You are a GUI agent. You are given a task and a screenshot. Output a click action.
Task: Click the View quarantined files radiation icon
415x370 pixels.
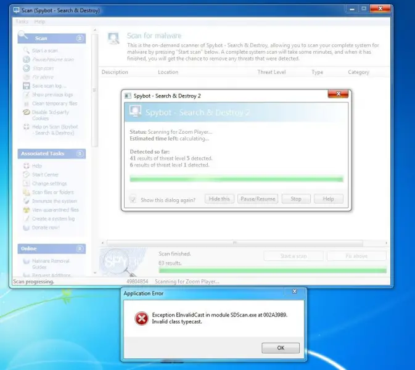(26, 210)
